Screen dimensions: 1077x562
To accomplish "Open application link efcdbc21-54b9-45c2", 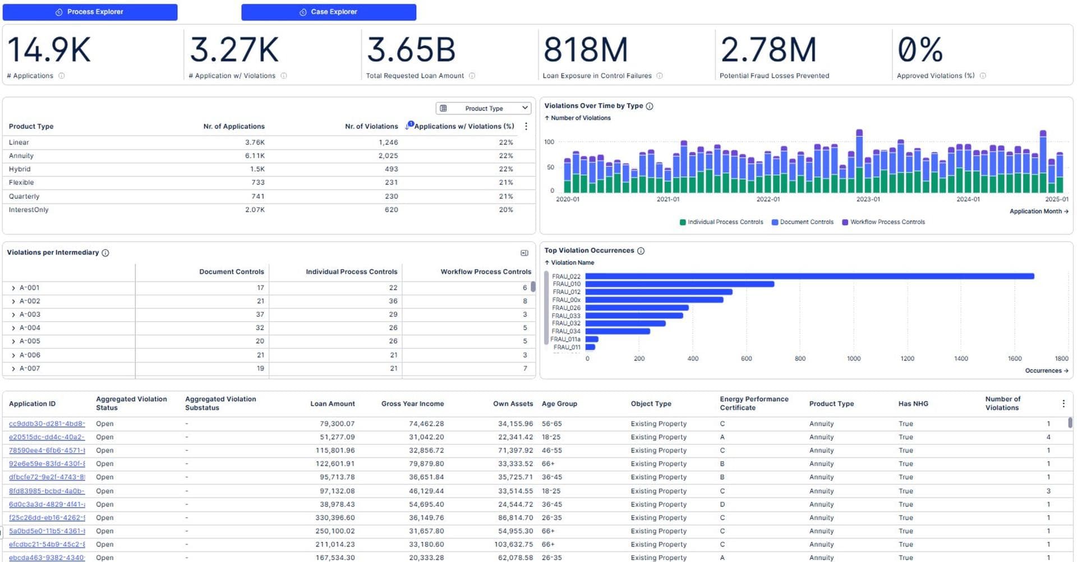I will point(47,545).
